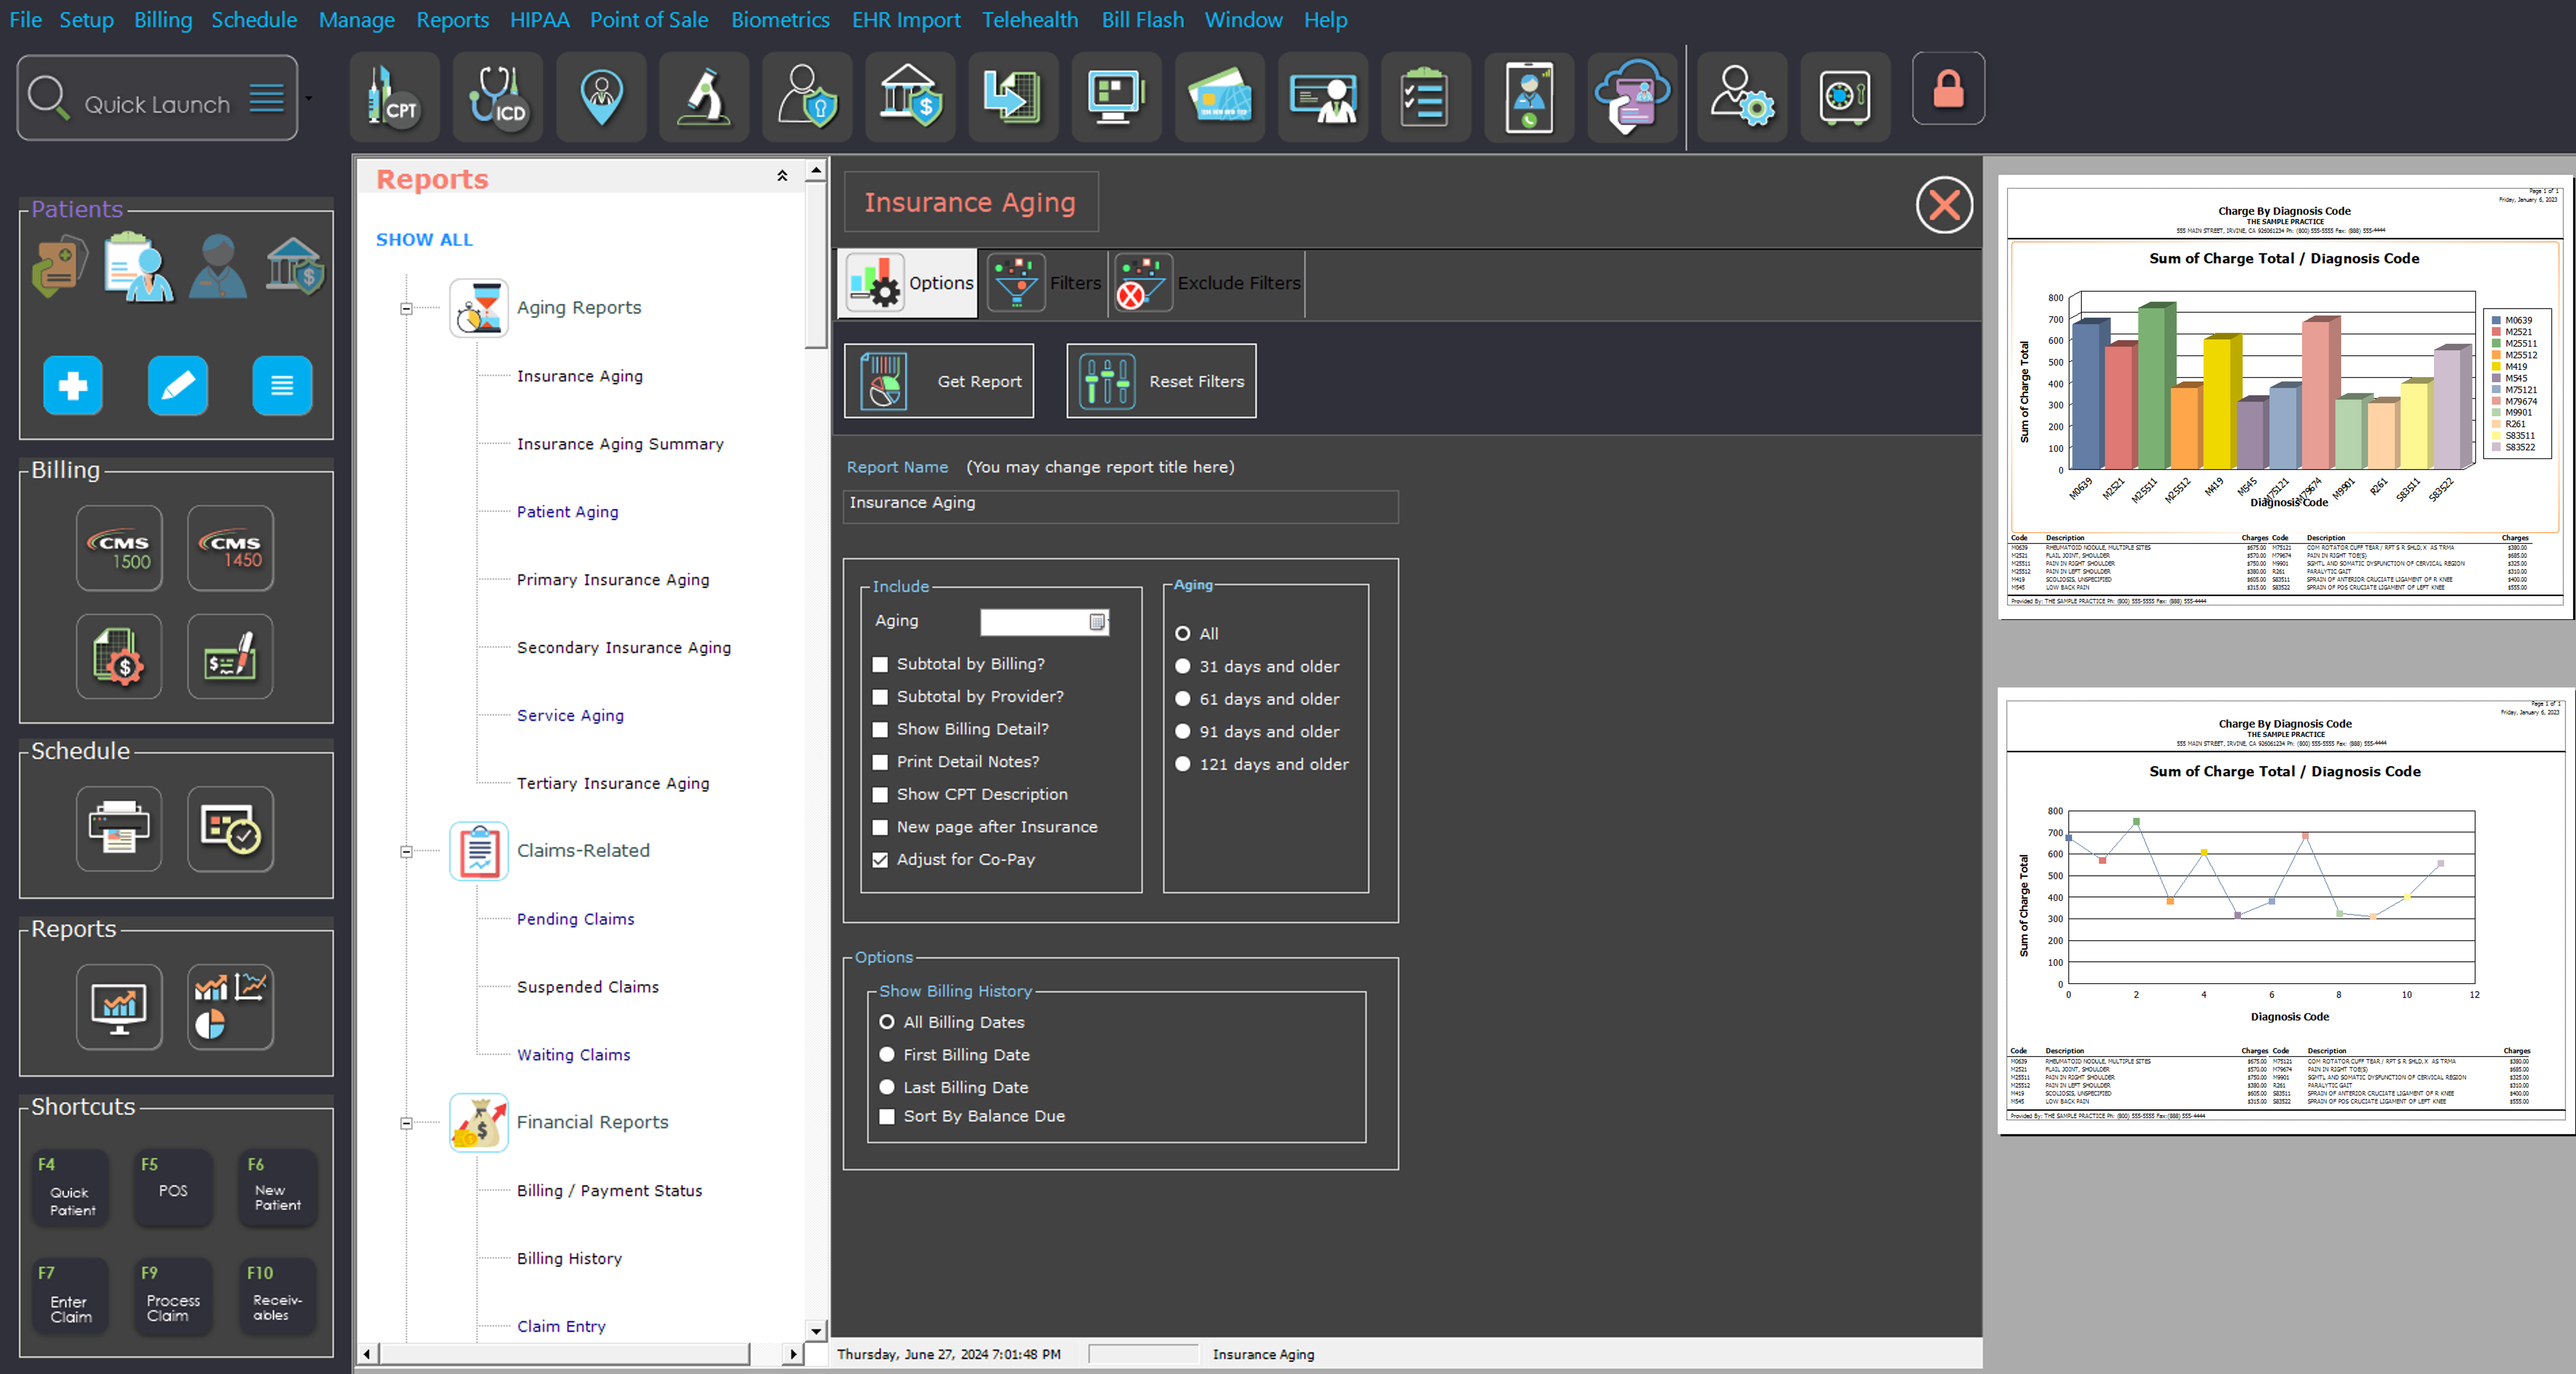Click the bank with dollar shield toolbar icon
The height and width of the screenshot is (1374, 2576).
pos(910,97)
